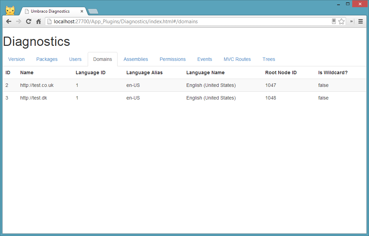369x236 pixels.
Task: Click the Diagnostics page heading
Action: pyautogui.click(x=36, y=42)
